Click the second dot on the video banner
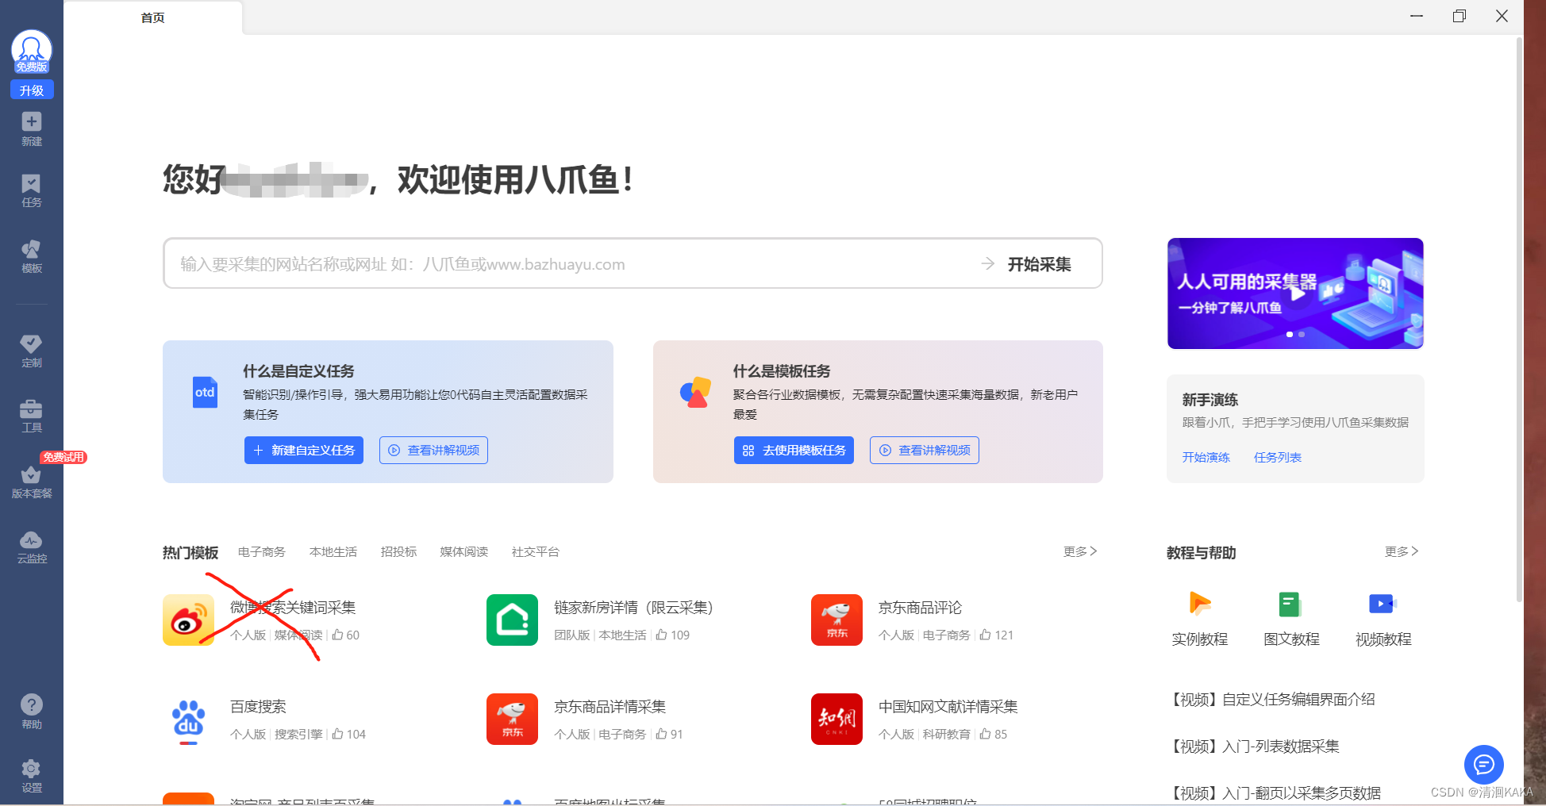Image resolution: width=1546 pixels, height=806 pixels. (x=1302, y=335)
